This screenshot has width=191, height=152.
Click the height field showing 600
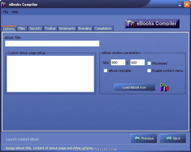137,62
